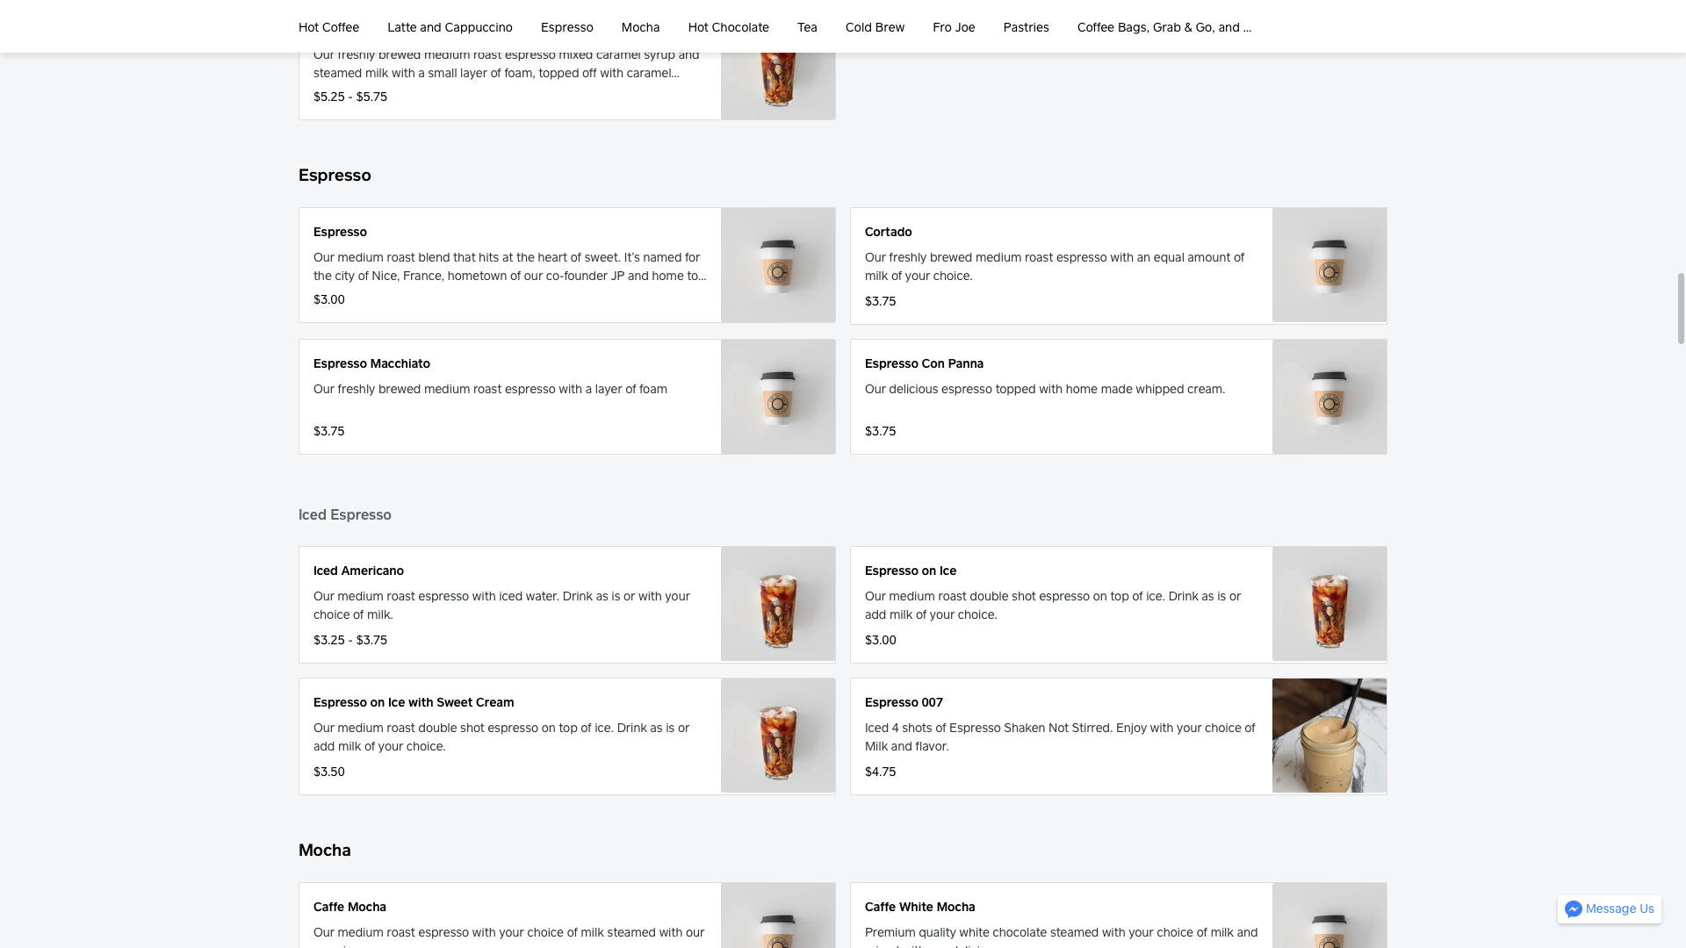1686x948 pixels.
Task: Open the Espresso item title
Action: pos(340,232)
